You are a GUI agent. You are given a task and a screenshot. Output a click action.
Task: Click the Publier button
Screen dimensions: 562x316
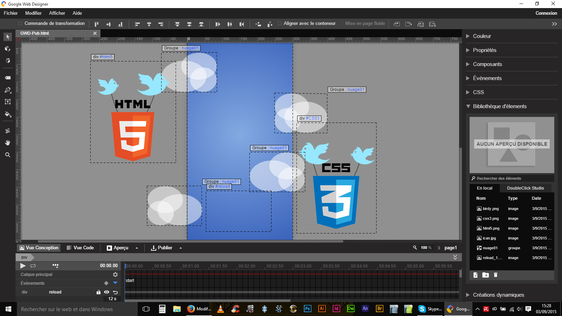coord(162,248)
